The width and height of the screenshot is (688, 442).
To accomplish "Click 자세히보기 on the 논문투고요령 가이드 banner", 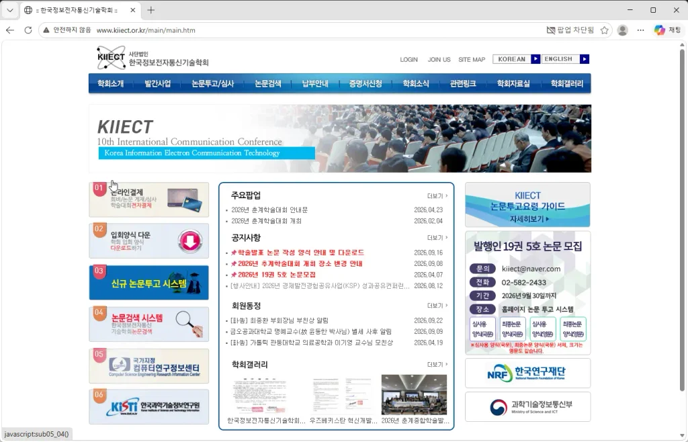I will point(529,219).
